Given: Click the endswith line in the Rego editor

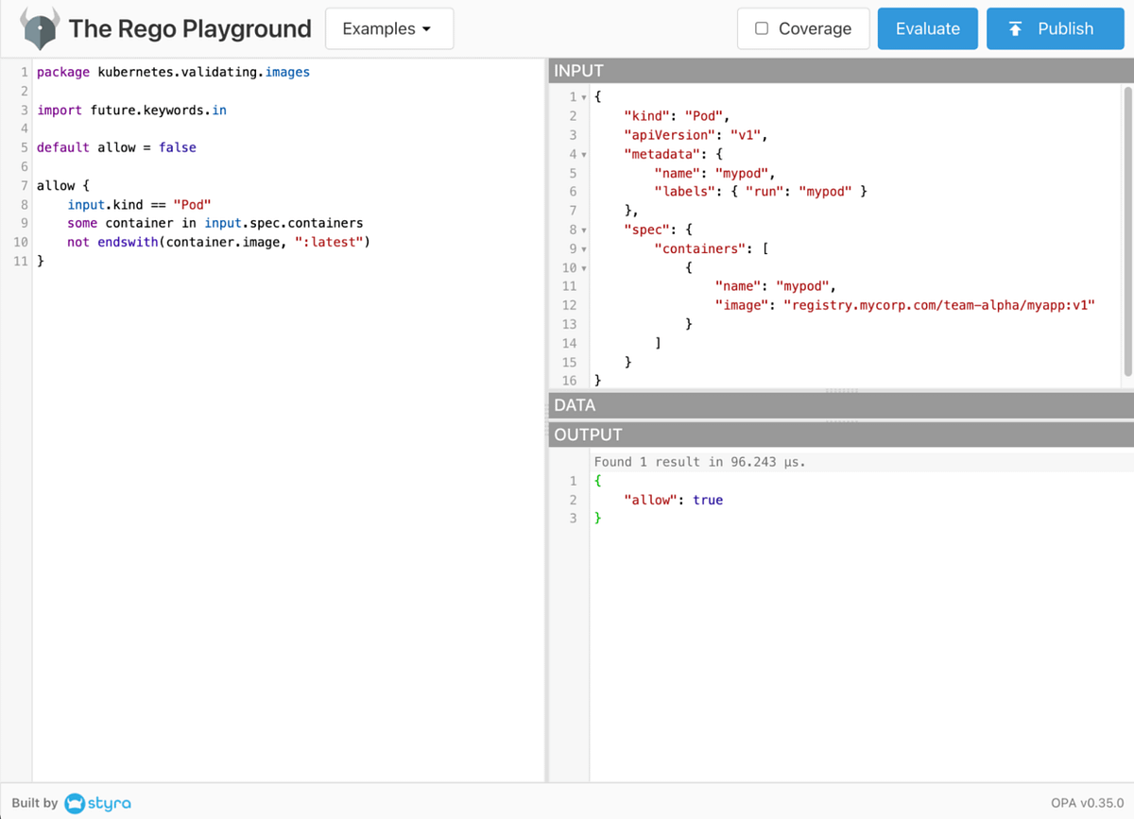Looking at the screenshot, I should 215,242.
